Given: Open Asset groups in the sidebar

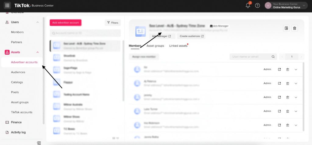Looking at the screenshot, I should point(20,102).
